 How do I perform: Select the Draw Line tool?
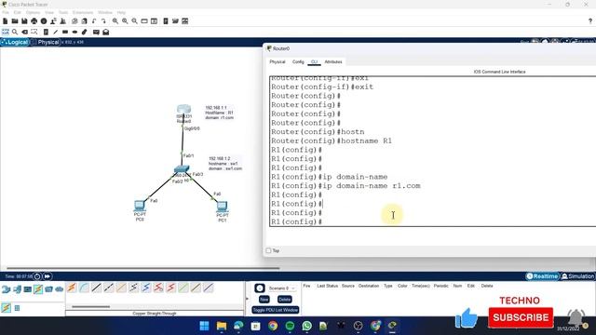point(56,32)
